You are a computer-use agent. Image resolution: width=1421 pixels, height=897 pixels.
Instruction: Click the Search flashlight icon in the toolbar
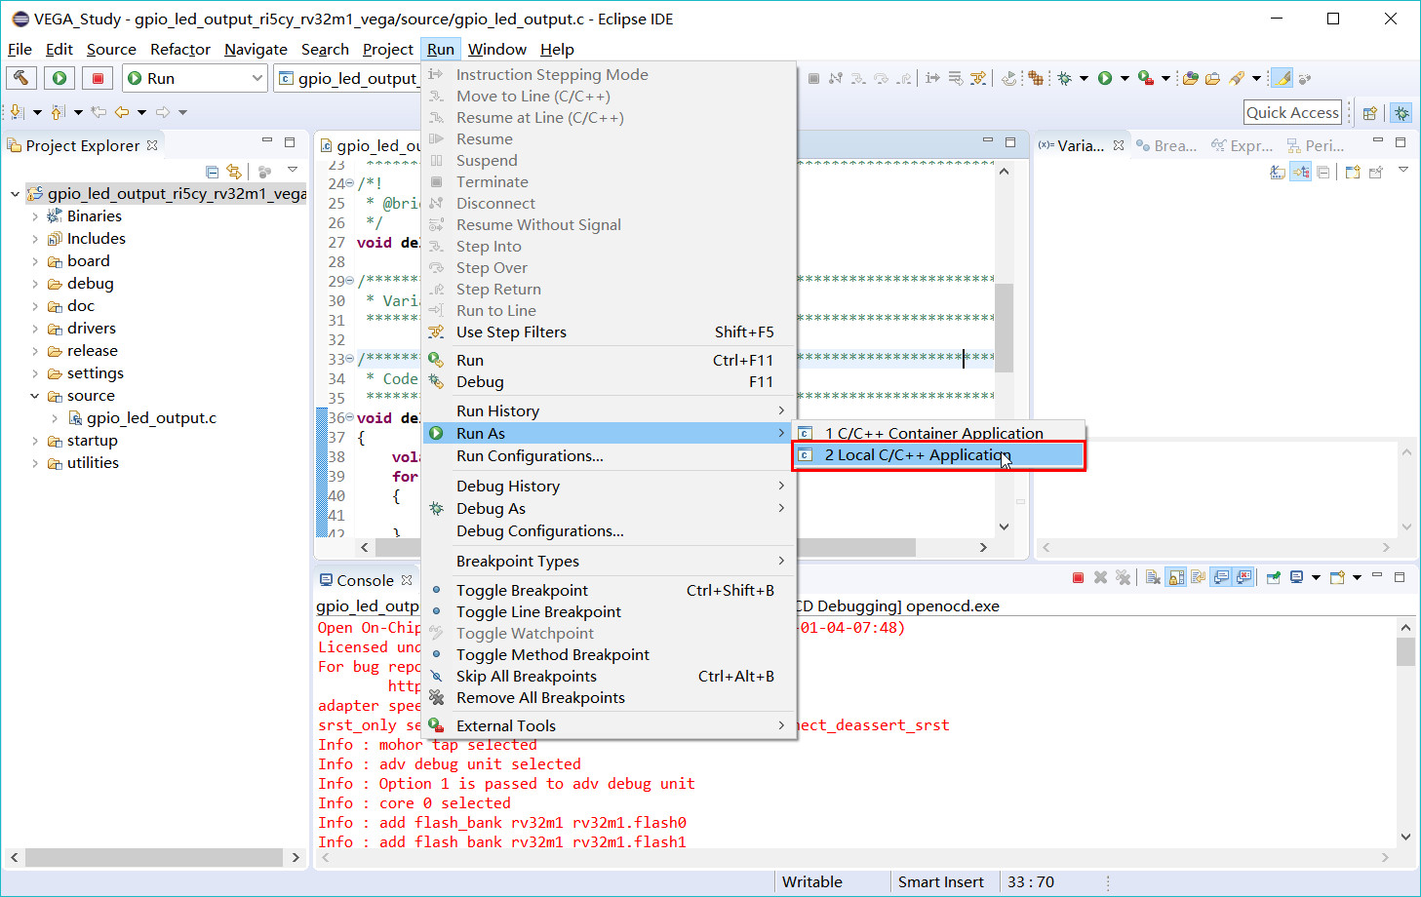tap(1237, 78)
